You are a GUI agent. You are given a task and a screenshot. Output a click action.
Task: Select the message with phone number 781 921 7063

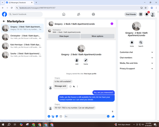coord(74,108)
